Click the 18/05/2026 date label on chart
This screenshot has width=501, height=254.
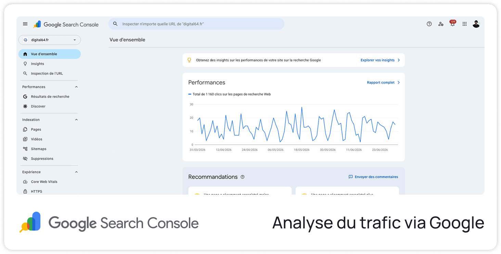pos(301,150)
